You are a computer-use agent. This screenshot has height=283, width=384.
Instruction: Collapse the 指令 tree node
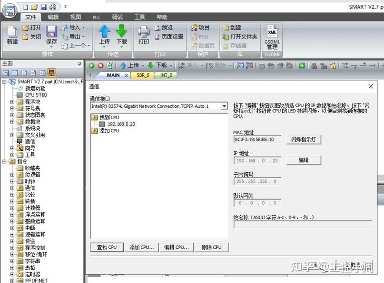click(x=4, y=162)
